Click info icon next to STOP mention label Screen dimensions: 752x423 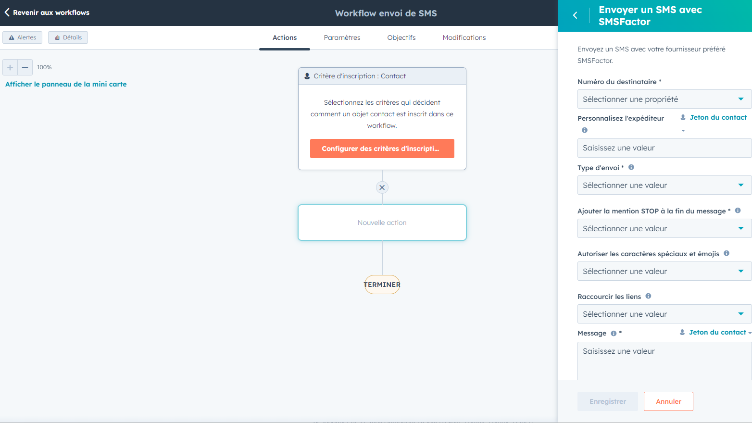738,211
